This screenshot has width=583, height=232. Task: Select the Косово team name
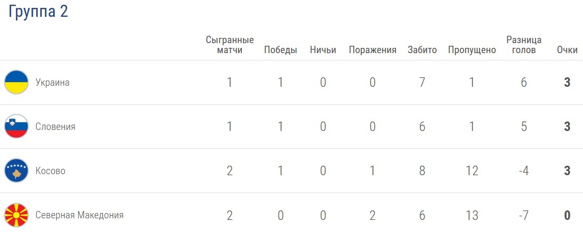50,171
